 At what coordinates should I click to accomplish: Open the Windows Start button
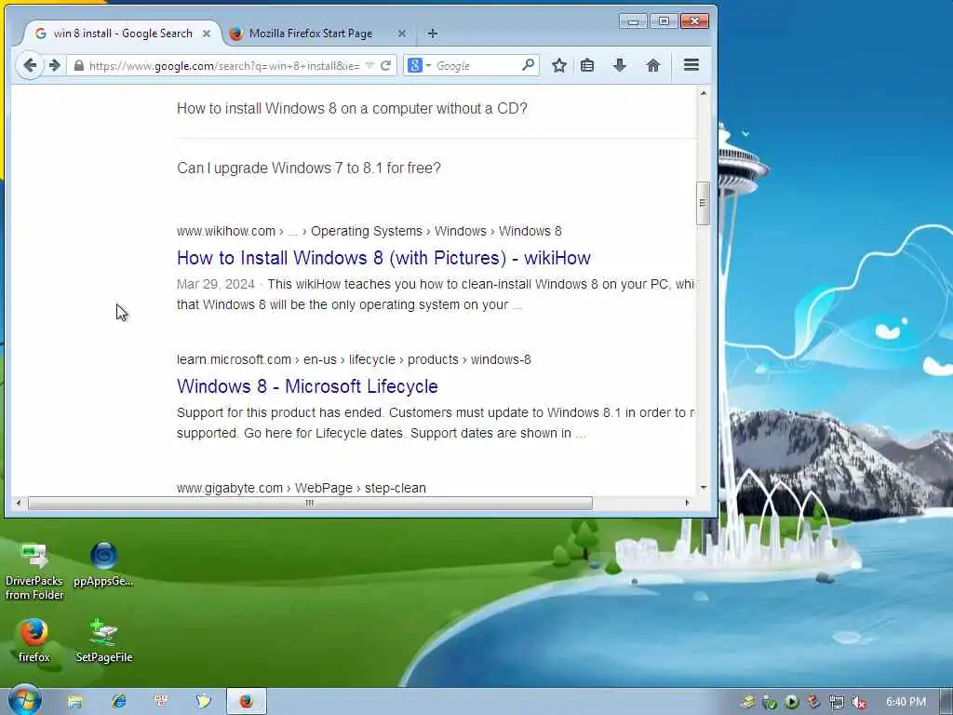(x=24, y=700)
